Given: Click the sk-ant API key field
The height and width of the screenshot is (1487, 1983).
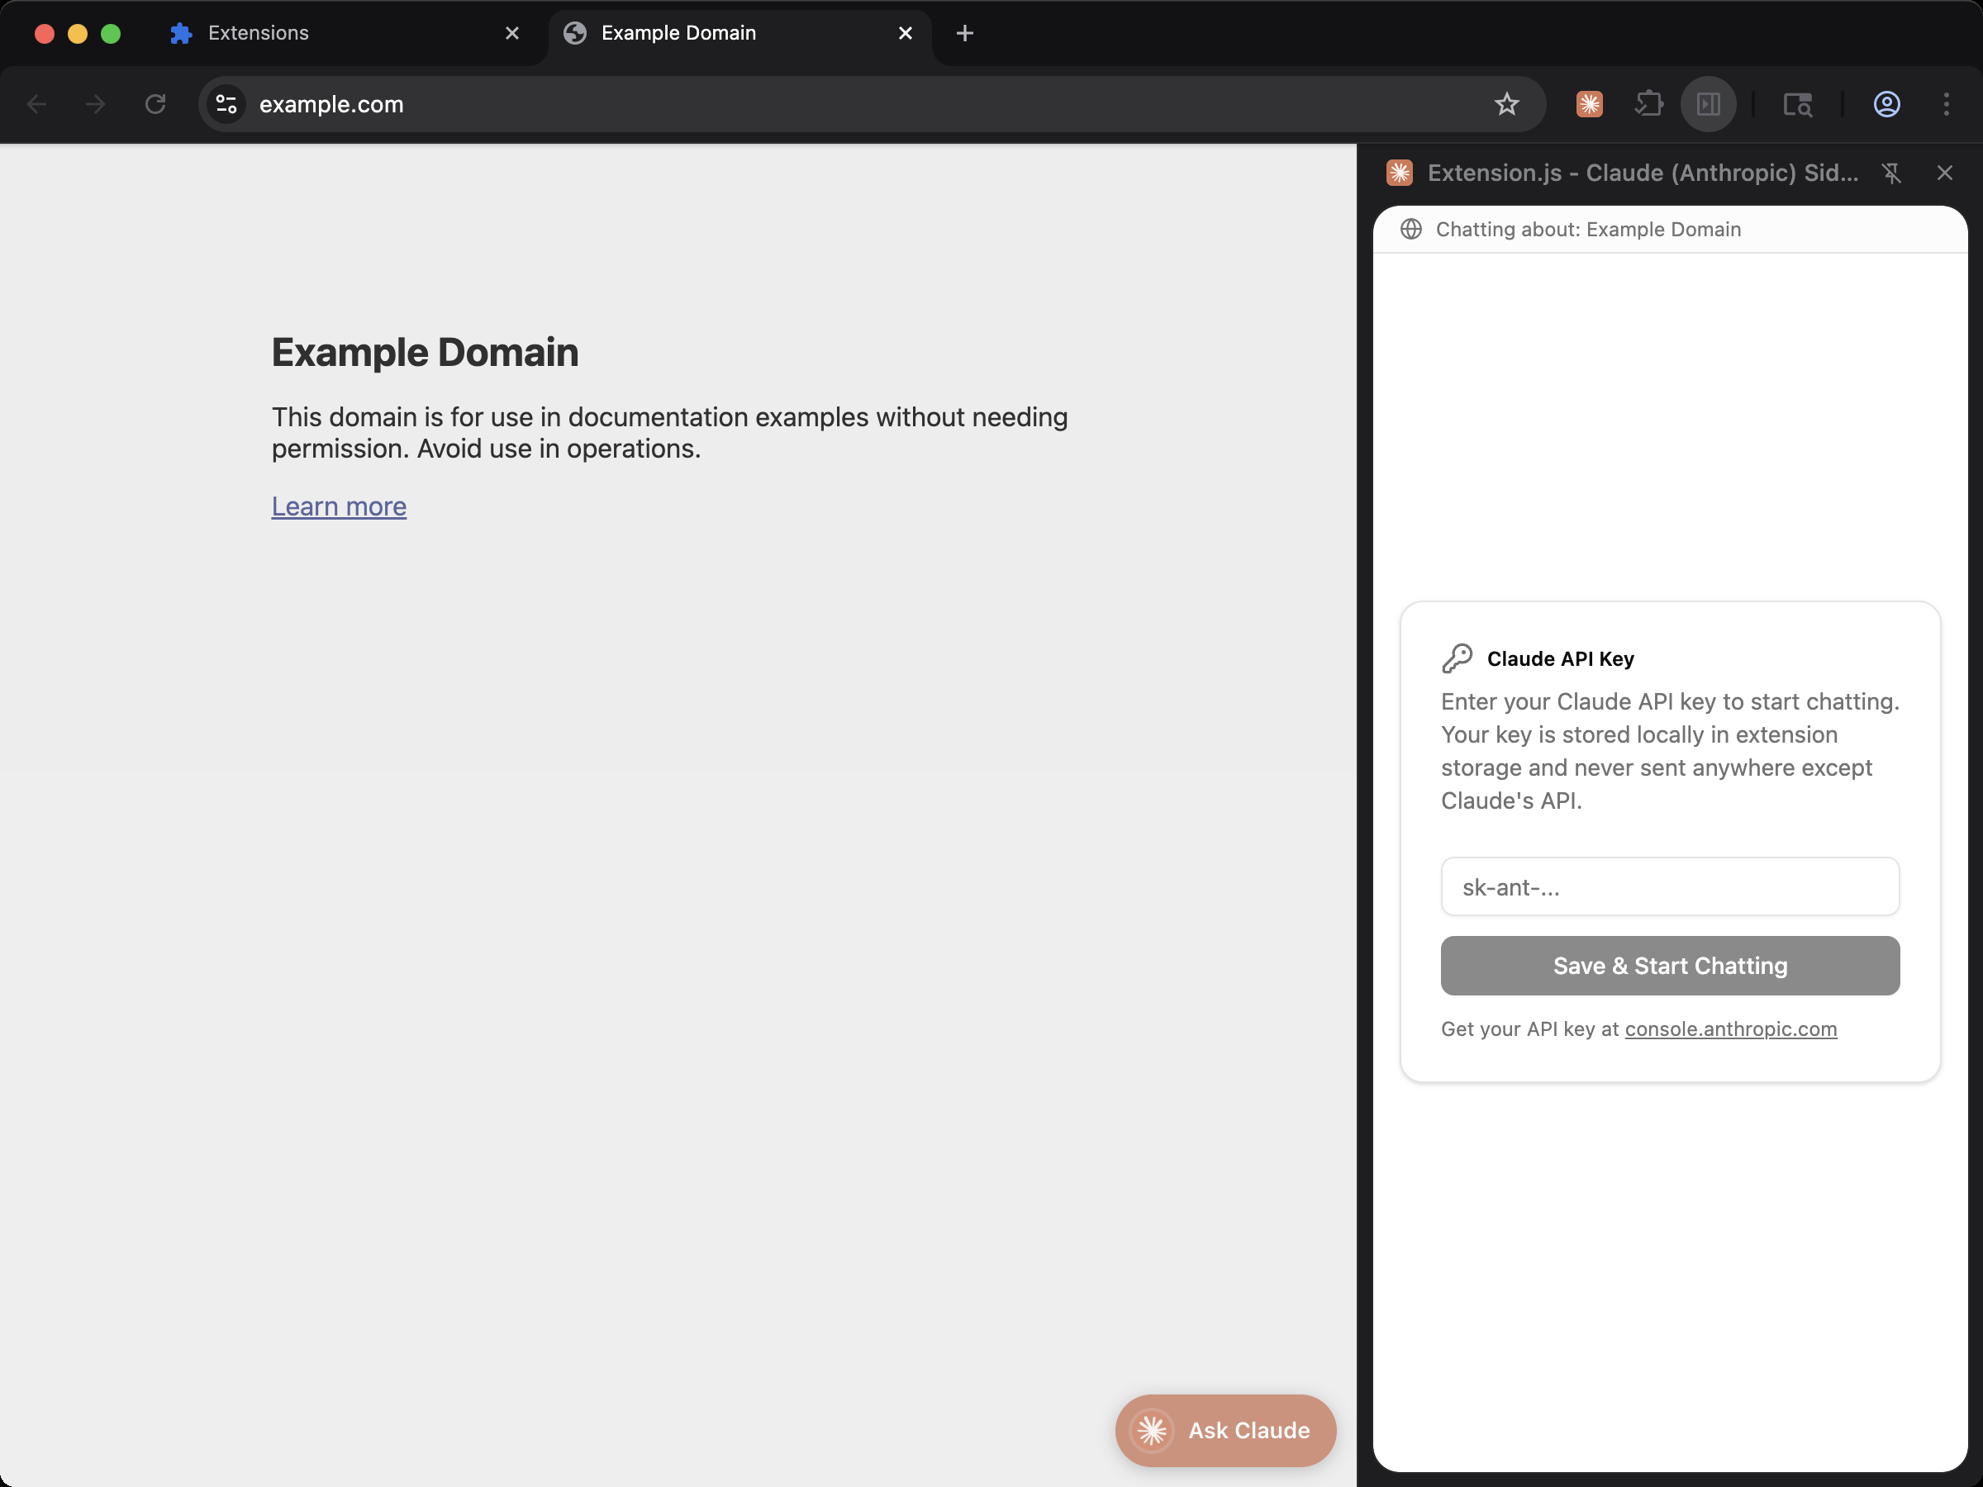Looking at the screenshot, I should [x=1669, y=886].
